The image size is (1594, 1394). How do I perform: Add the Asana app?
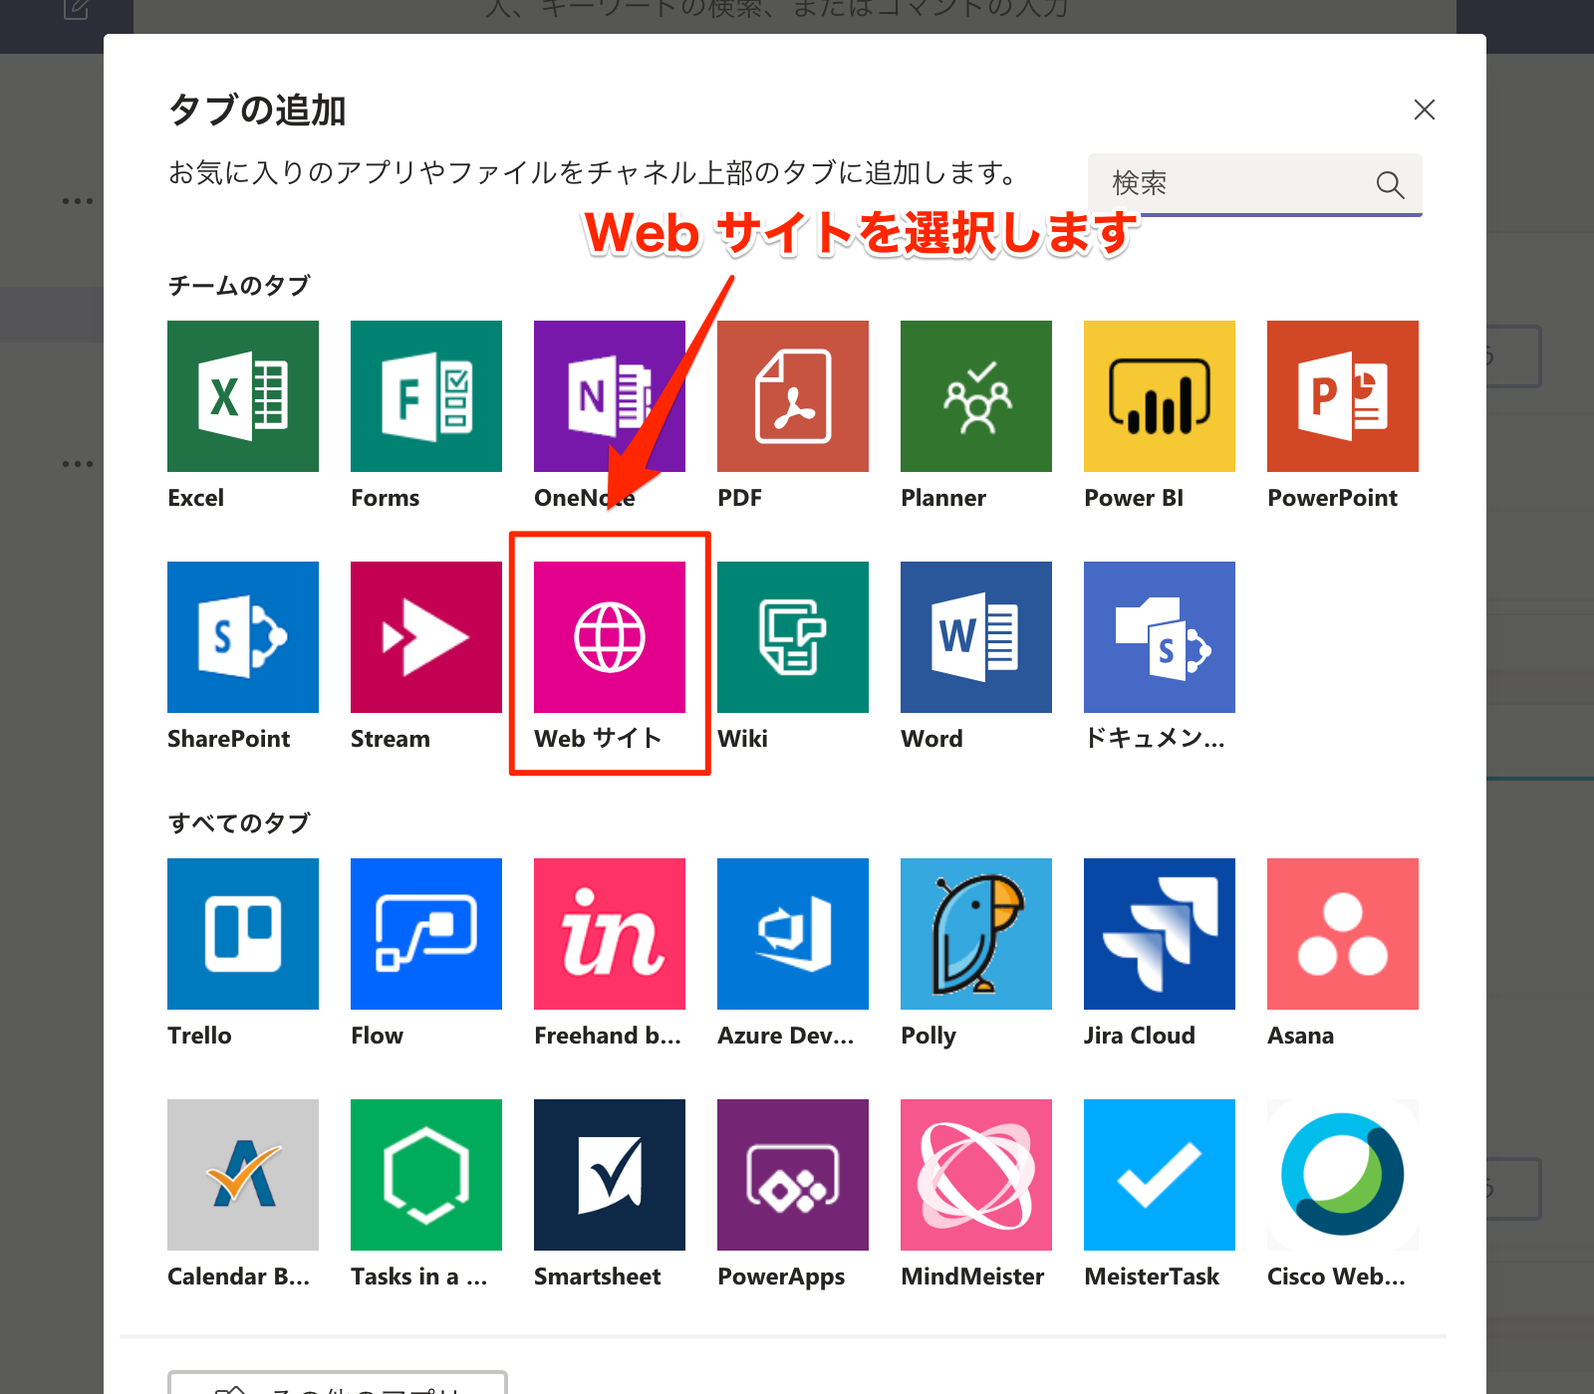coord(1343,934)
